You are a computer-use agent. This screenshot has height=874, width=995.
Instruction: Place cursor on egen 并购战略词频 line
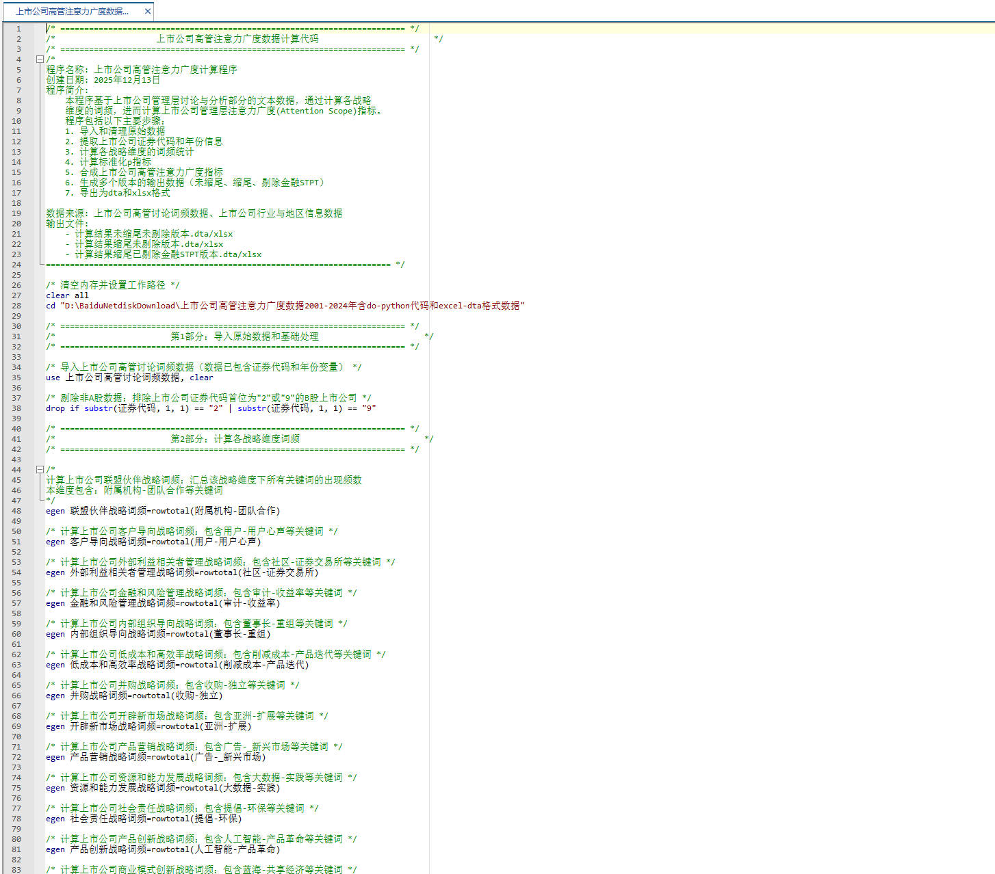134,696
